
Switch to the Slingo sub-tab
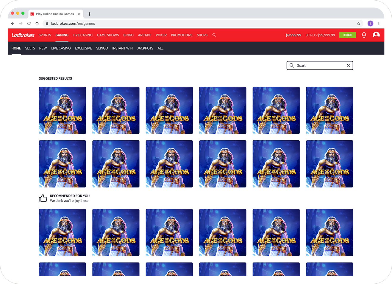[x=102, y=48]
